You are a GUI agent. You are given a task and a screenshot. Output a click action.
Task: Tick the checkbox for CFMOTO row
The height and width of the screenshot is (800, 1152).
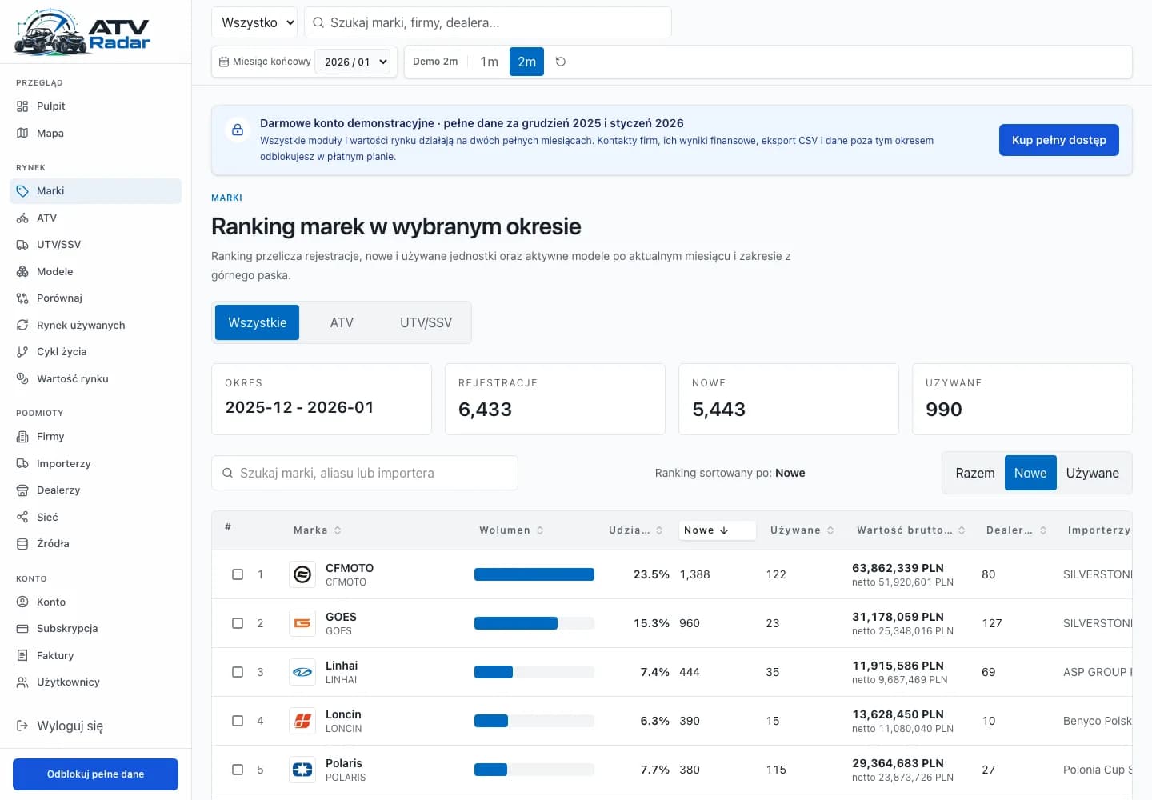[238, 574]
